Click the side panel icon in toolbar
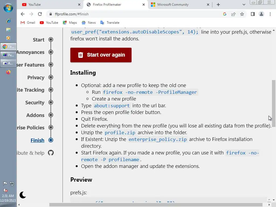This screenshot has width=276, height=207. 253,14
